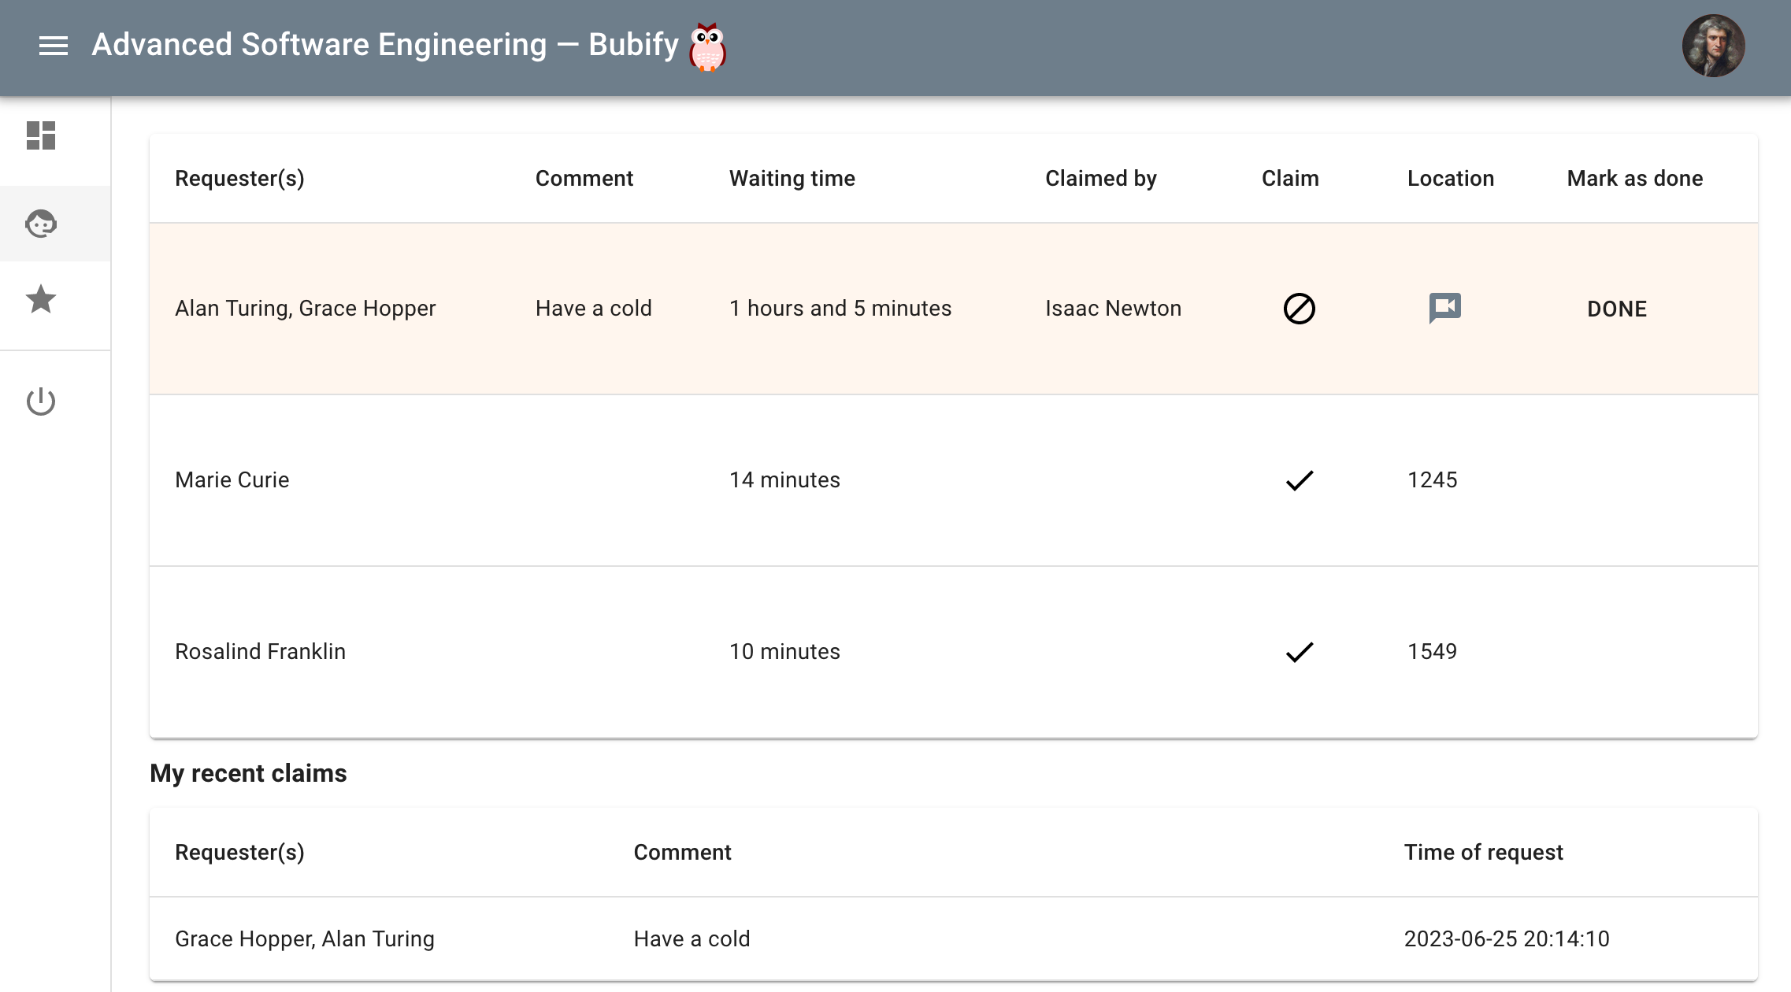This screenshot has width=1791, height=992.
Task: Click the Advanced Software Engineering title
Action: [x=319, y=45]
